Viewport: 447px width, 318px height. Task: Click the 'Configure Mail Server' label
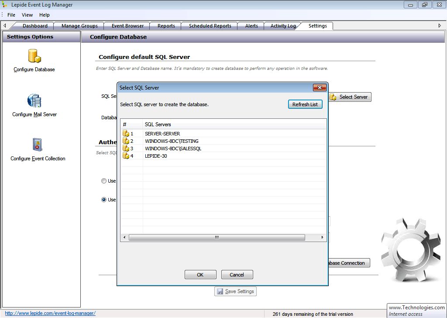[34, 114]
